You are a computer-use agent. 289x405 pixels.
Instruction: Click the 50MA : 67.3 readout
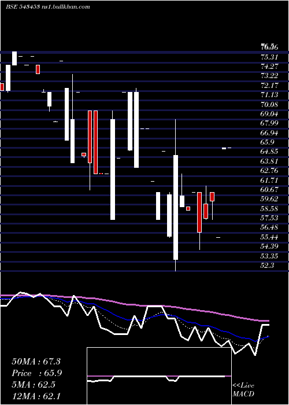(x=36, y=362)
